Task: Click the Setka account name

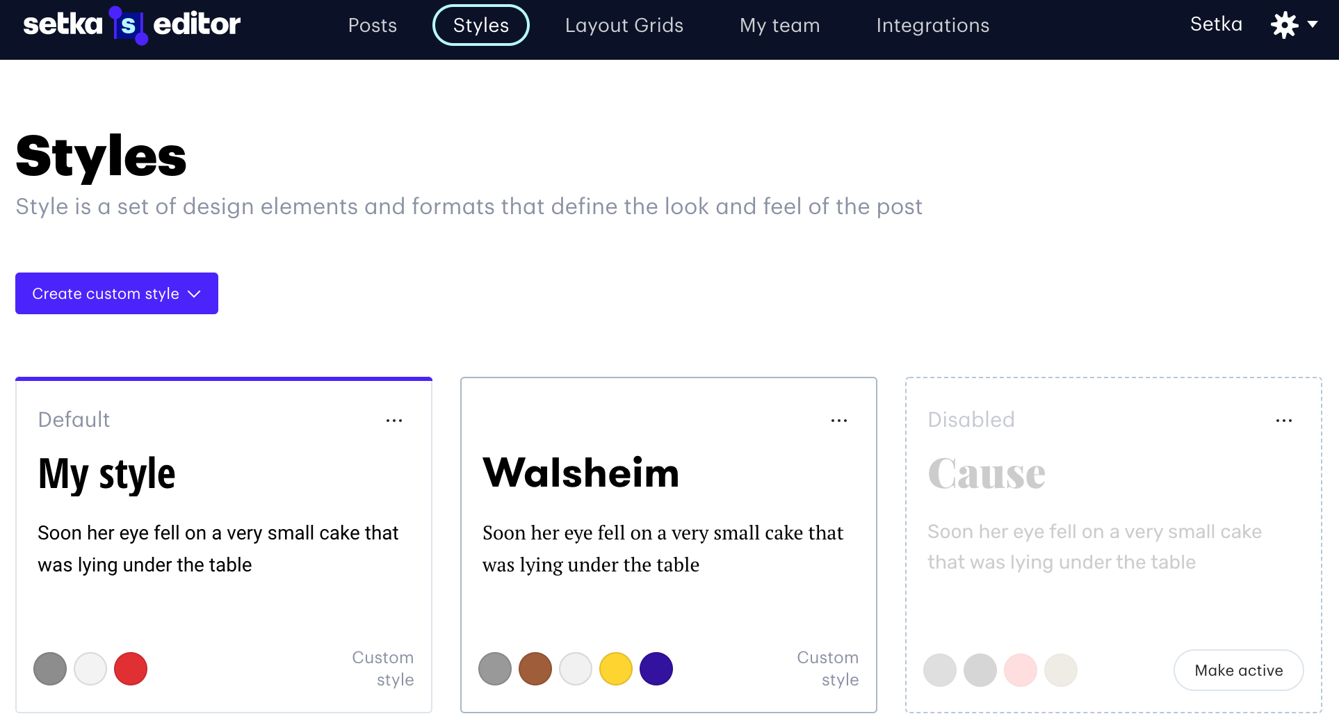Action: click(x=1216, y=24)
